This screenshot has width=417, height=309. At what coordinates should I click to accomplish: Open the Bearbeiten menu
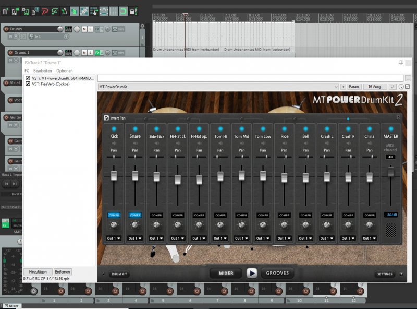(43, 71)
